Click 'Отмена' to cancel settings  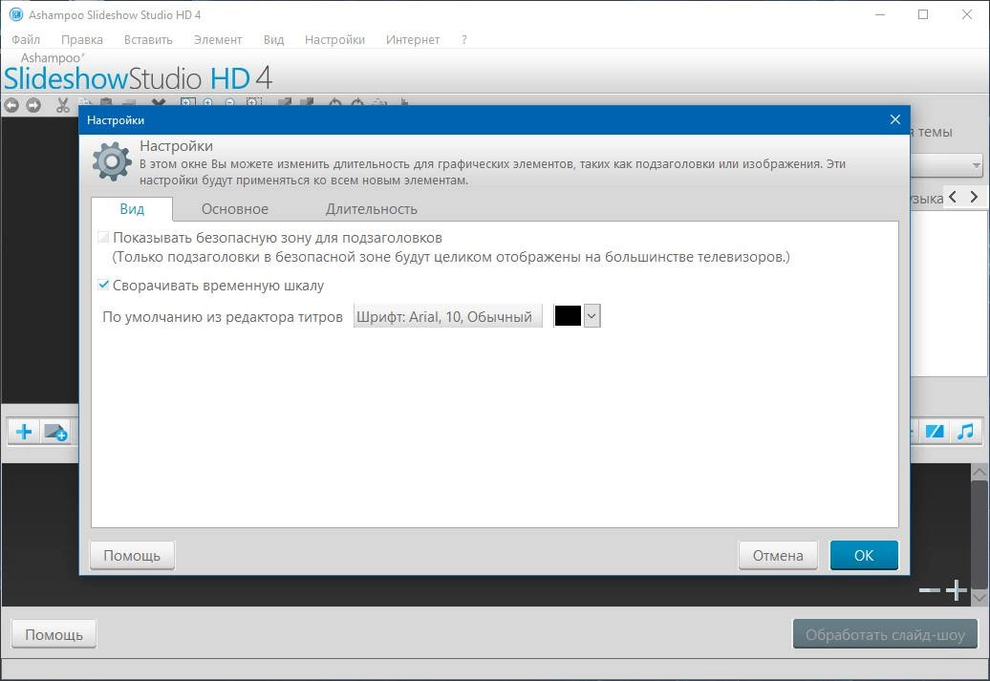(778, 556)
